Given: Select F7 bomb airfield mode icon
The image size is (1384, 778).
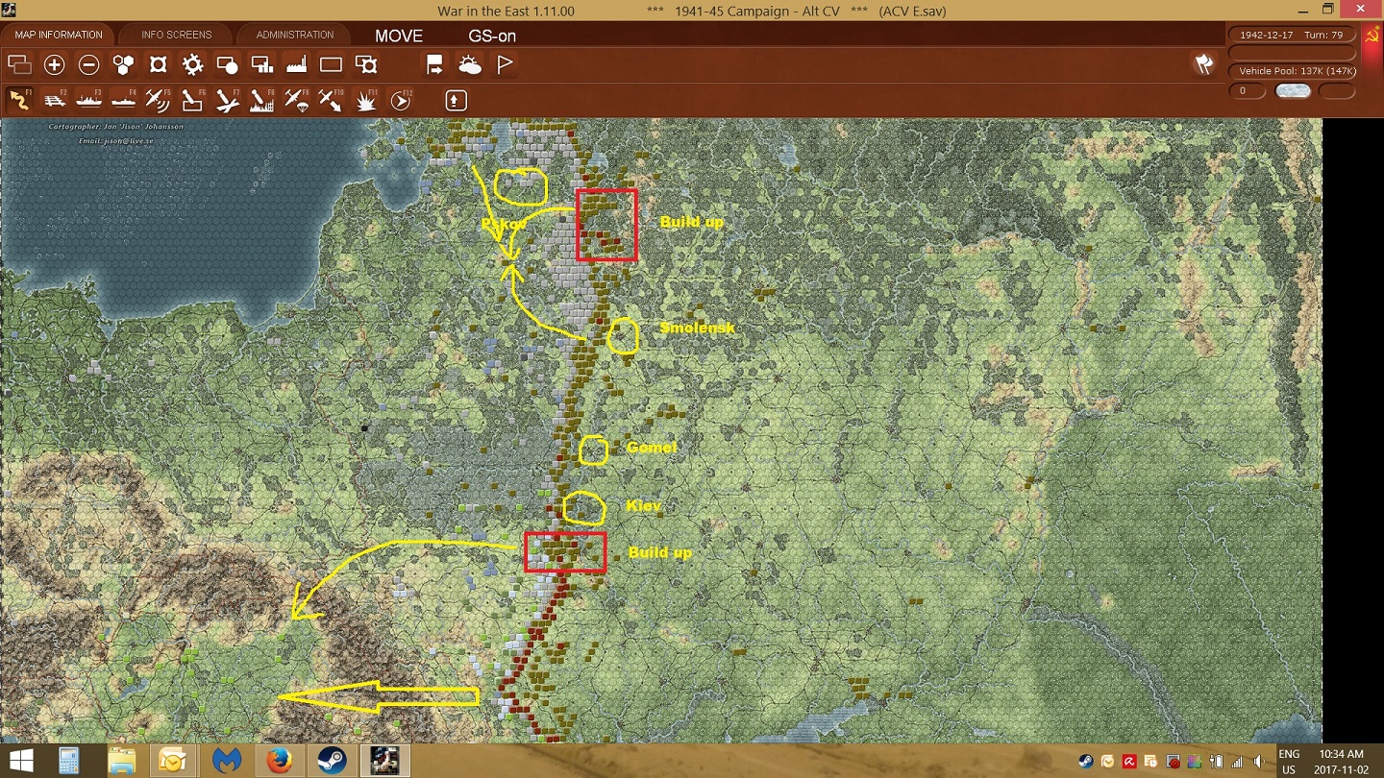Looking at the screenshot, I should coord(228,100).
